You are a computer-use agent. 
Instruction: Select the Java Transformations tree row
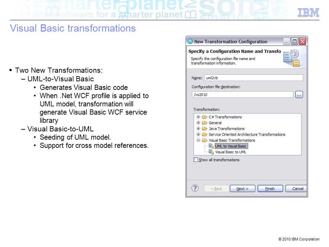(227, 129)
